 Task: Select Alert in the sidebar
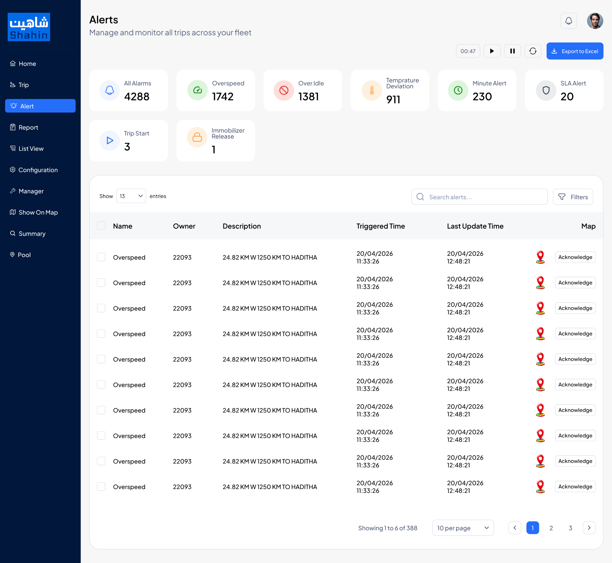click(40, 106)
